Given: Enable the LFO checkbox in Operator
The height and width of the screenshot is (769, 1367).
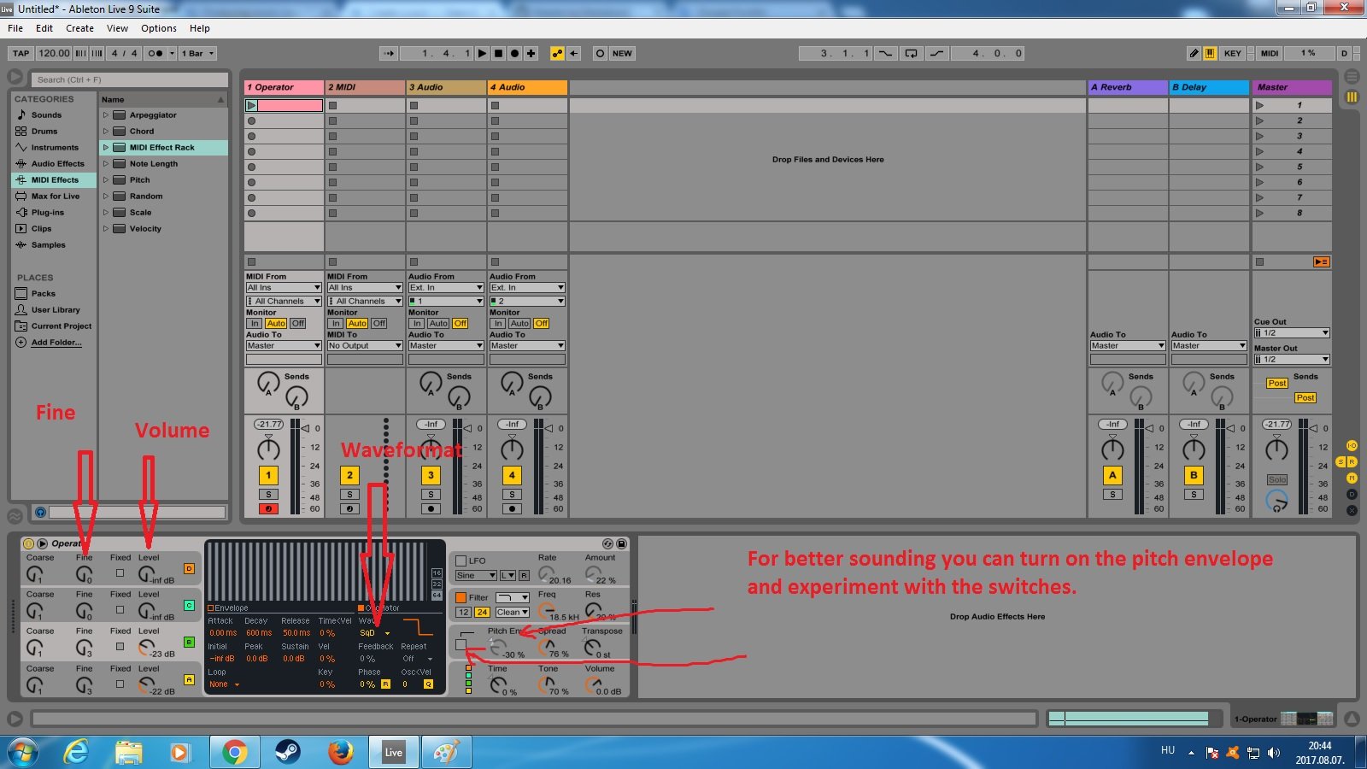Looking at the screenshot, I should click(461, 561).
